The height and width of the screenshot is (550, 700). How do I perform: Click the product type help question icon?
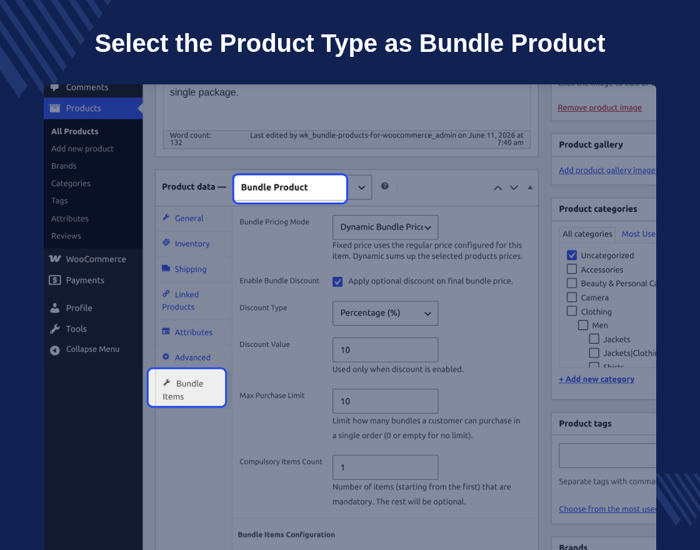click(385, 186)
